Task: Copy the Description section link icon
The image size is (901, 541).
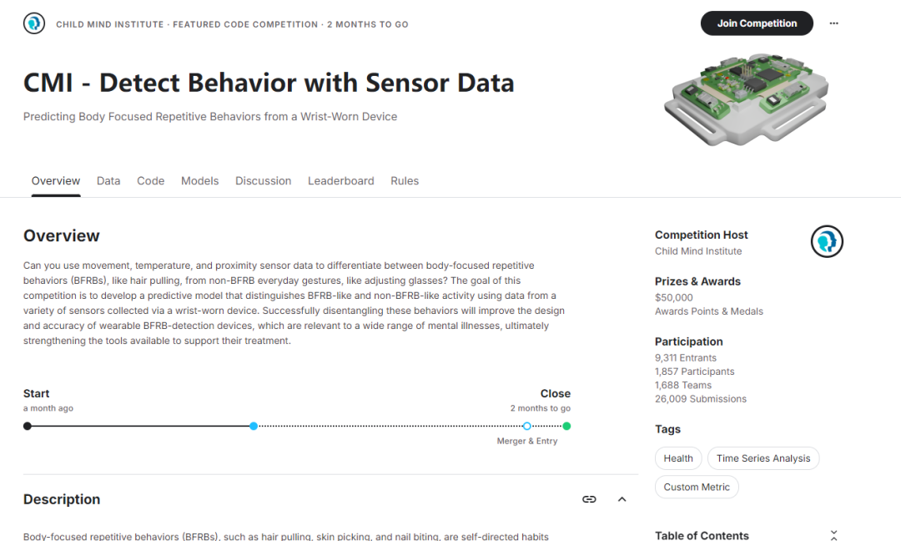Action: pos(589,499)
